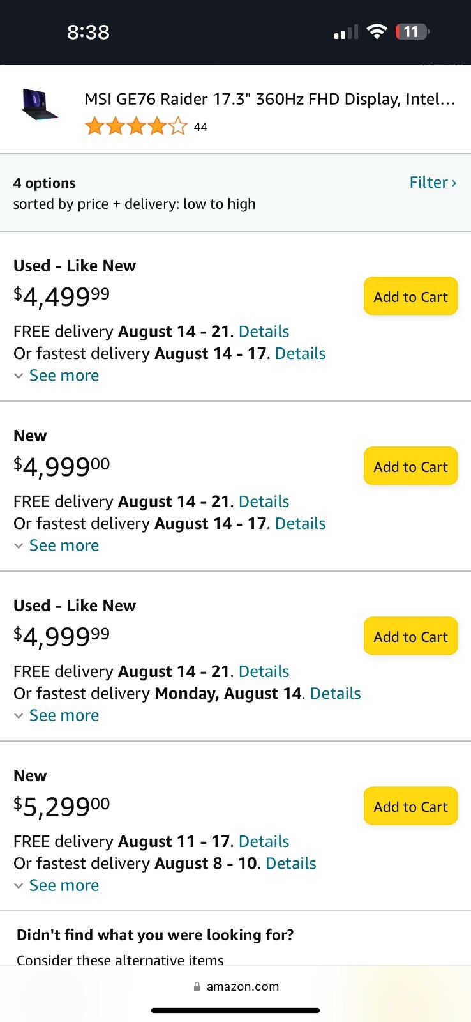The width and height of the screenshot is (471, 1022).
Task: Open the Filter options
Action: 433,183
